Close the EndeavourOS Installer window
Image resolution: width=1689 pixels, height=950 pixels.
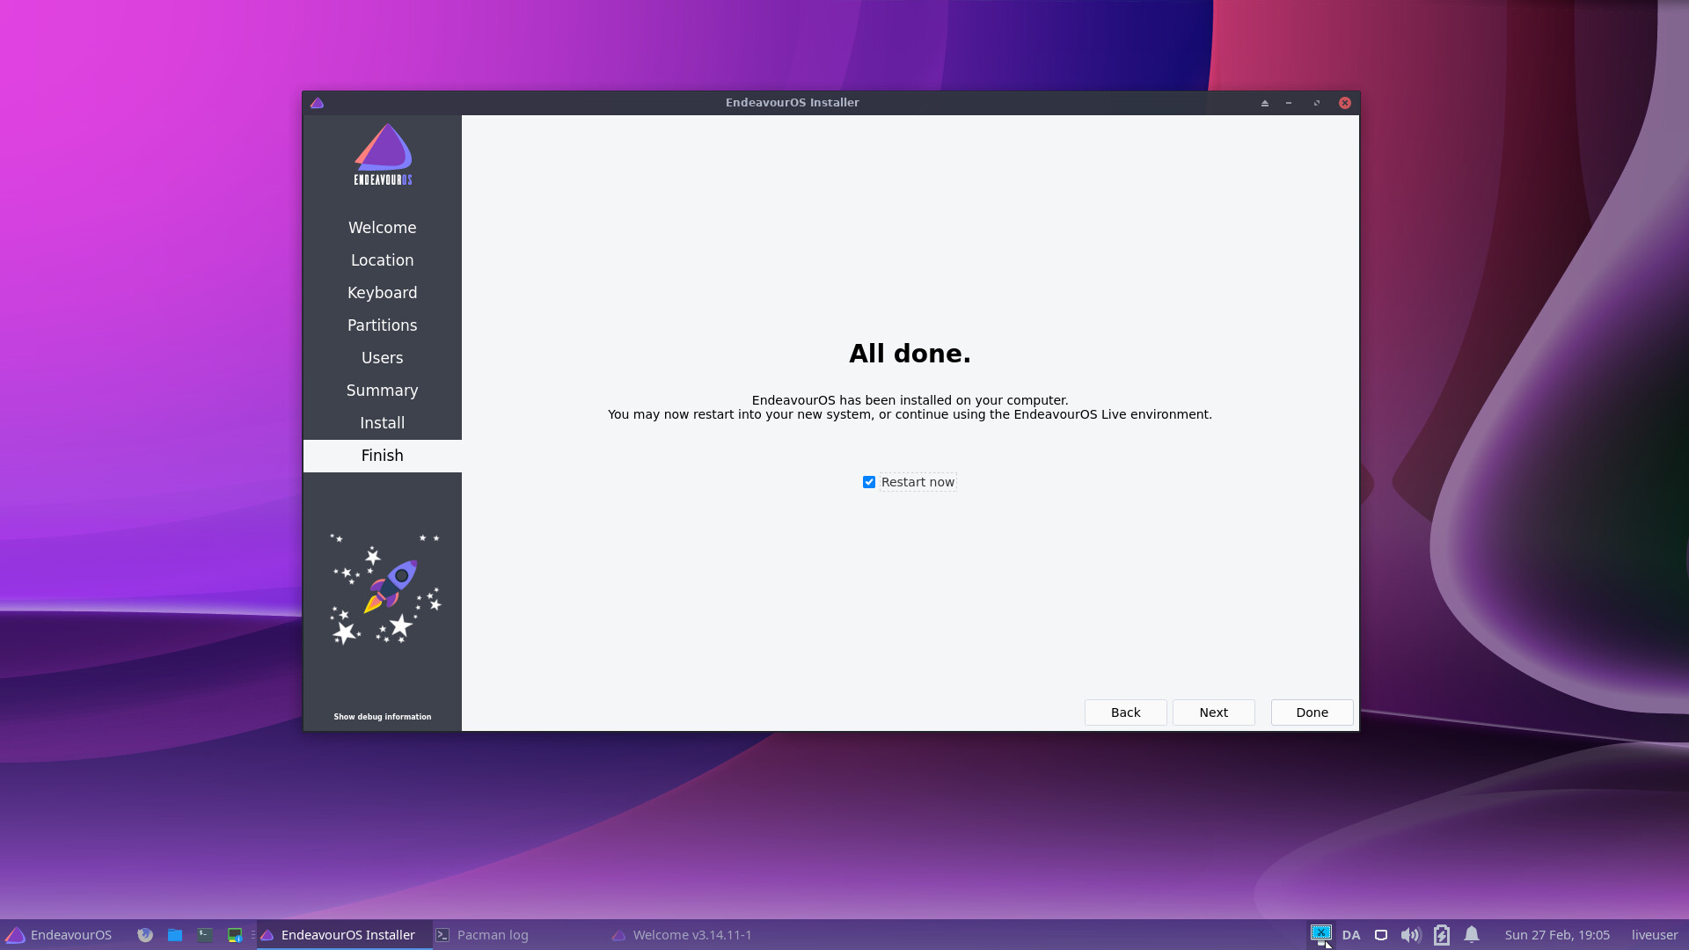1345,103
